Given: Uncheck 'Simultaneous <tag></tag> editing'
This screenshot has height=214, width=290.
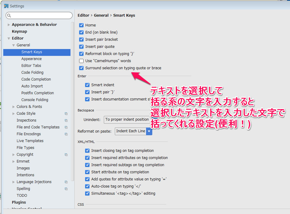Looking at the screenshot, I should tap(87, 193).
